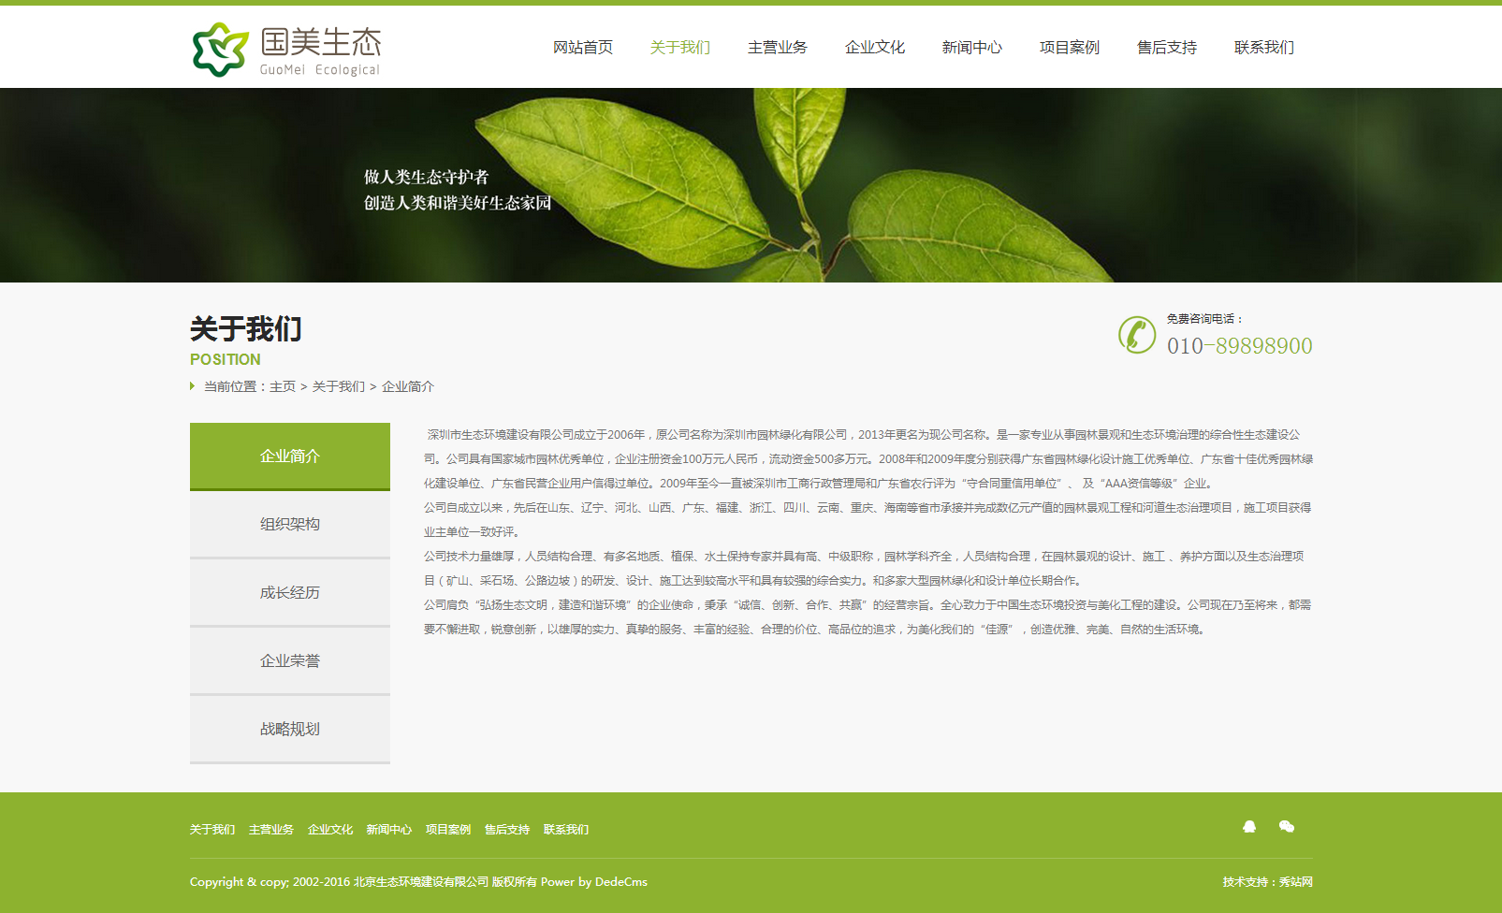
Task: Click 关于我们 breadcrumb link
Action: point(338,387)
